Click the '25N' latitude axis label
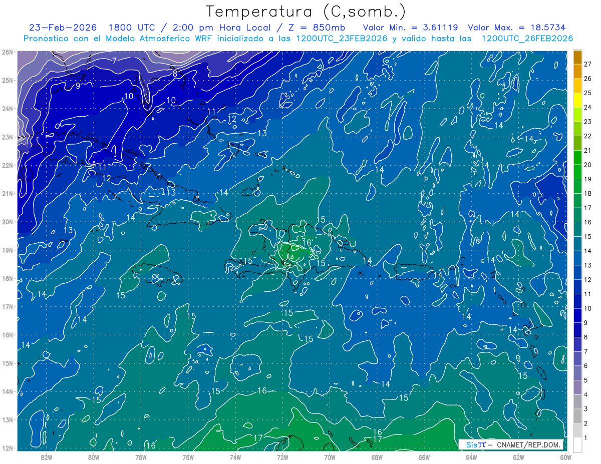 8,80
